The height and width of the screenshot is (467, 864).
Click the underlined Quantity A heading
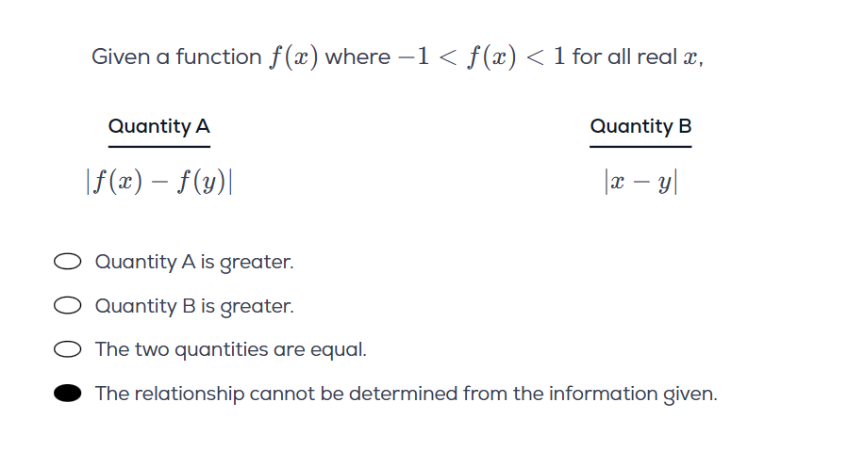coord(158,126)
